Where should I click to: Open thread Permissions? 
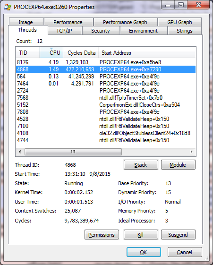(102, 235)
